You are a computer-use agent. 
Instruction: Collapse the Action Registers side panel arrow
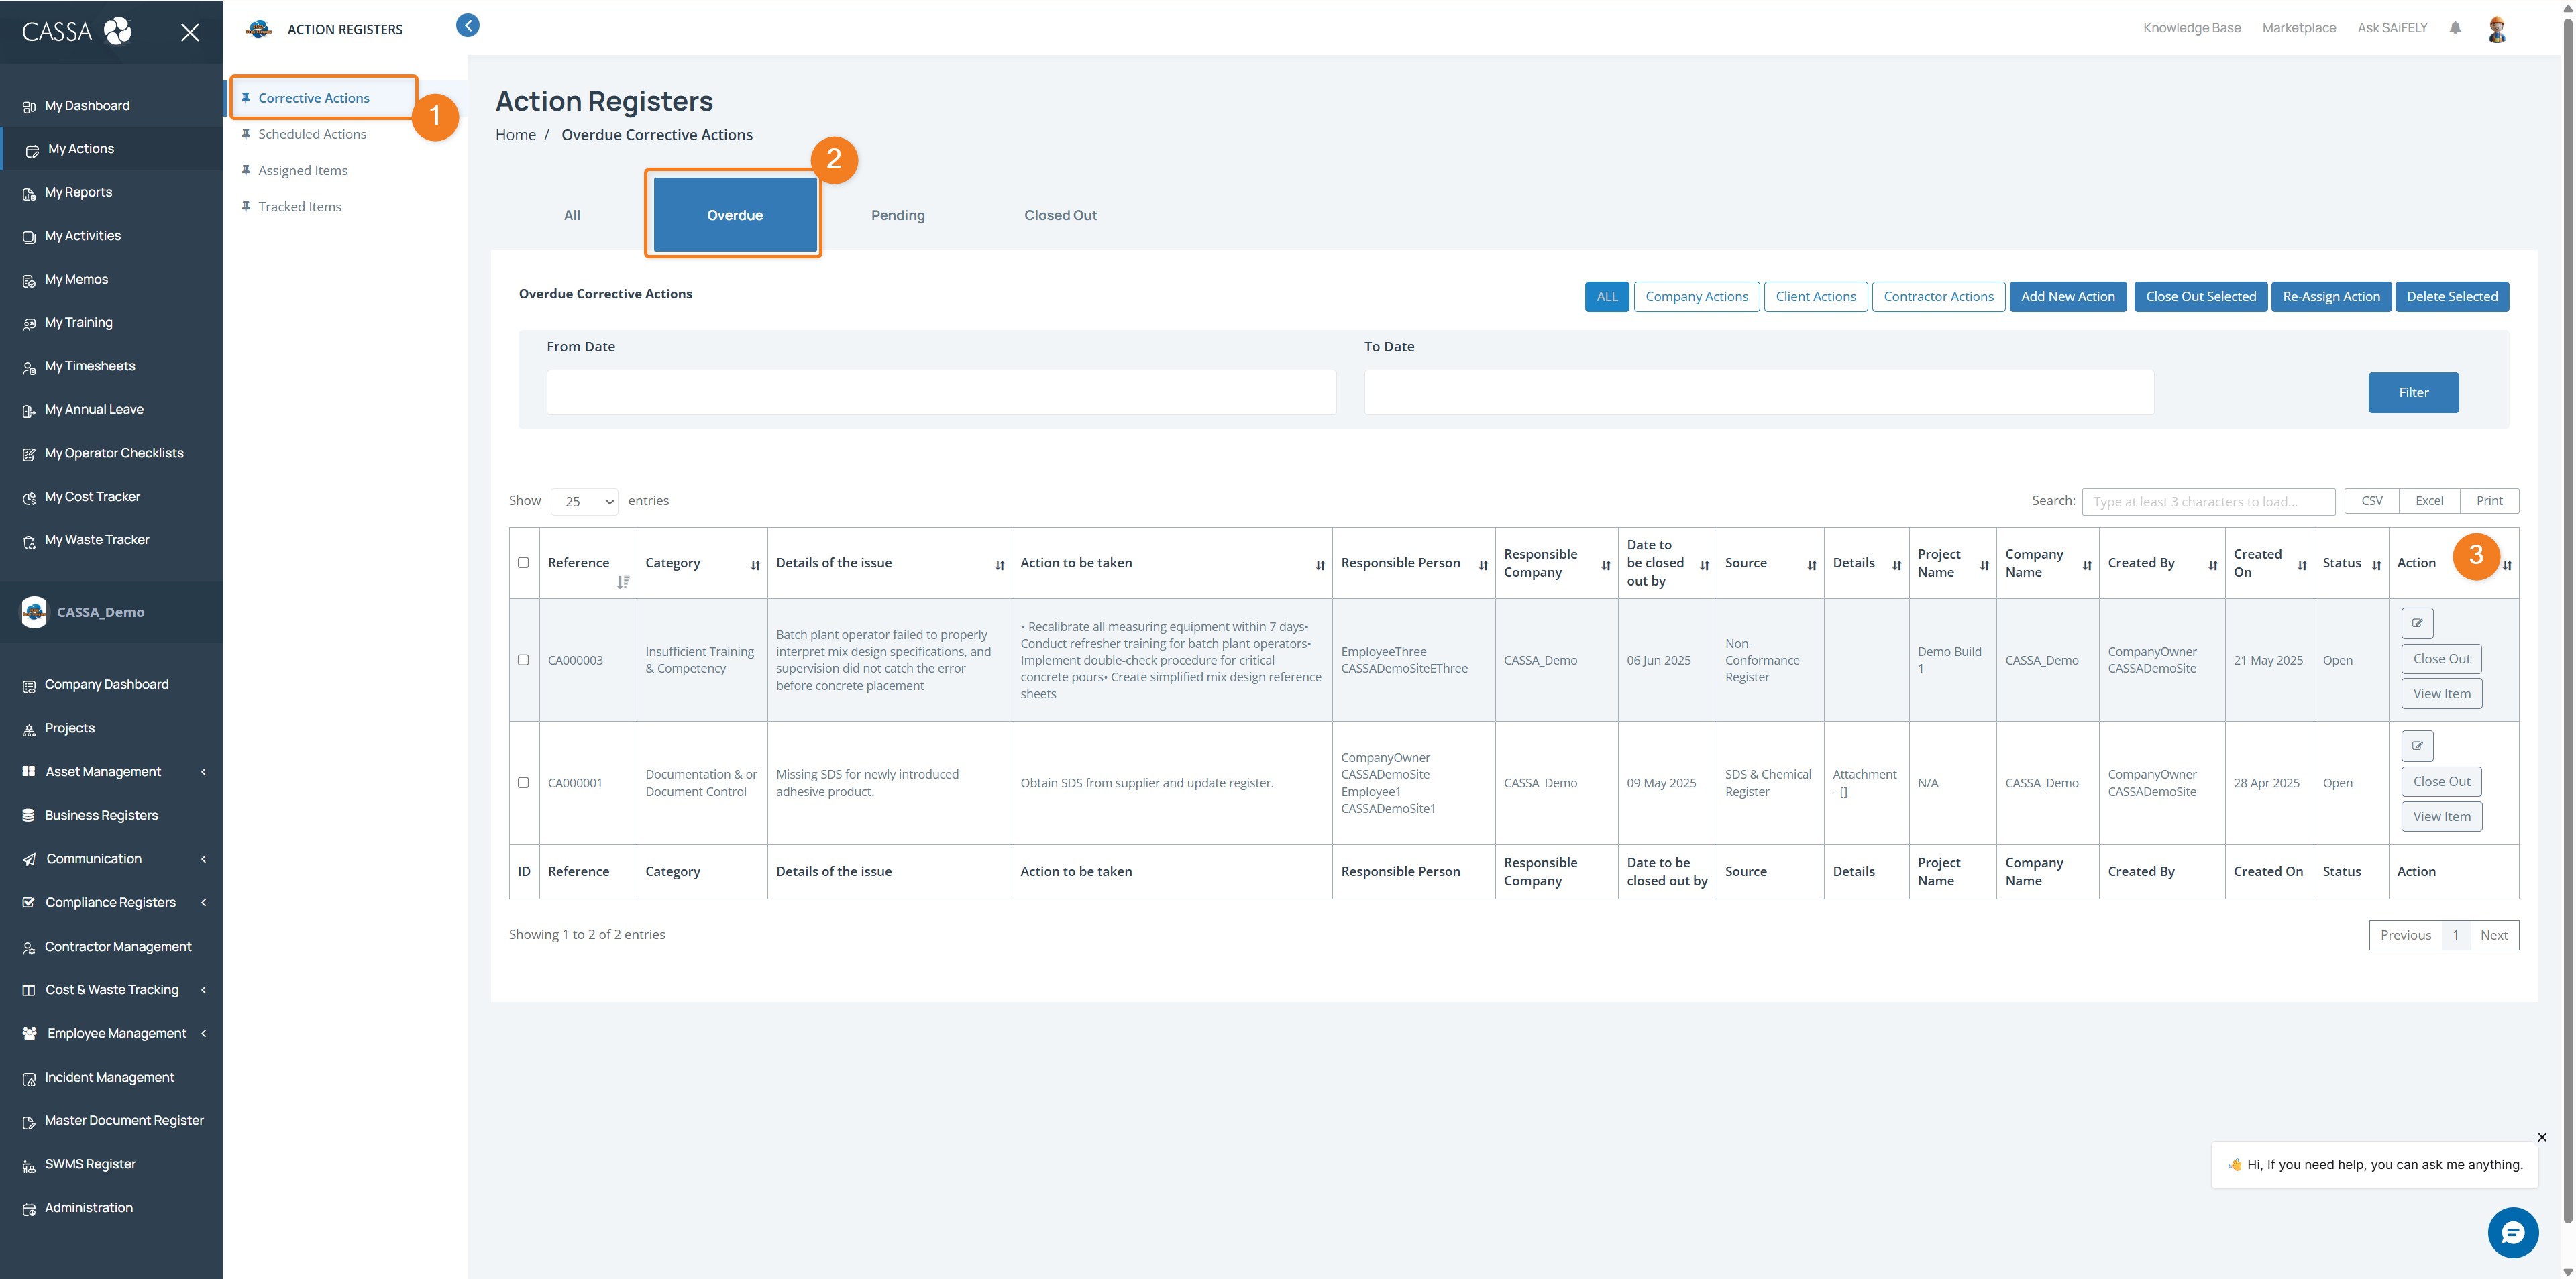[467, 26]
